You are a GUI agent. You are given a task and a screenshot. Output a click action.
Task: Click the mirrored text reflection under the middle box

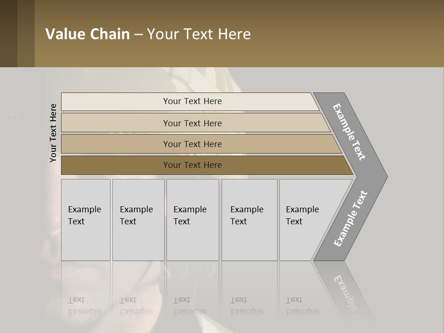[x=190, y=306]
